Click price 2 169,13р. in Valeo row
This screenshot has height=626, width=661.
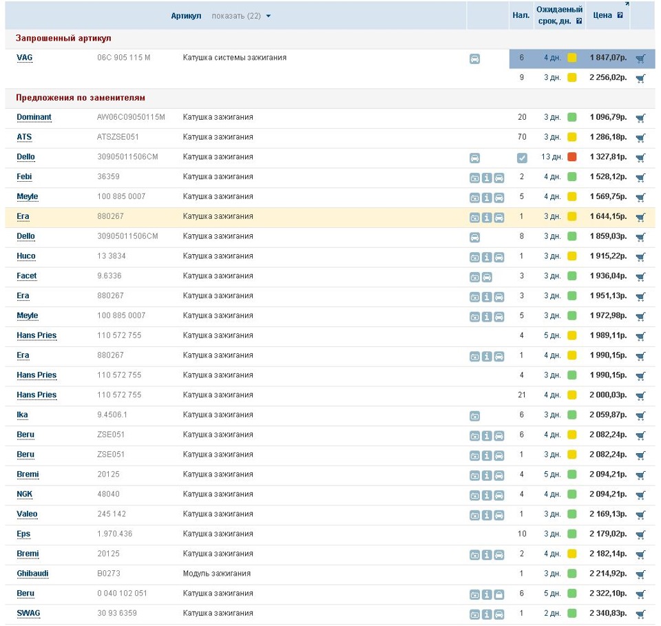(x=608, y=514)
